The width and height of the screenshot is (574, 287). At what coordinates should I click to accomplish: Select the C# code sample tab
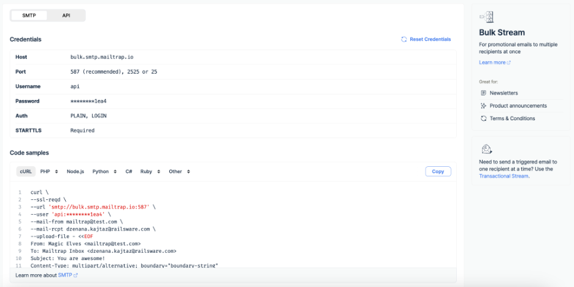coord(129,171)
